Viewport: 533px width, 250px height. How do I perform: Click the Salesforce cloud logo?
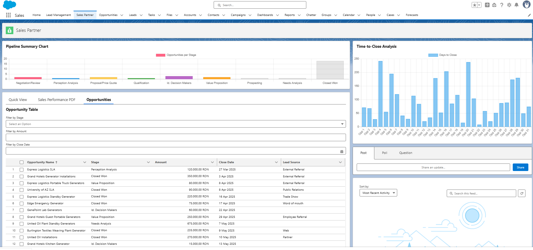[10, 5]
